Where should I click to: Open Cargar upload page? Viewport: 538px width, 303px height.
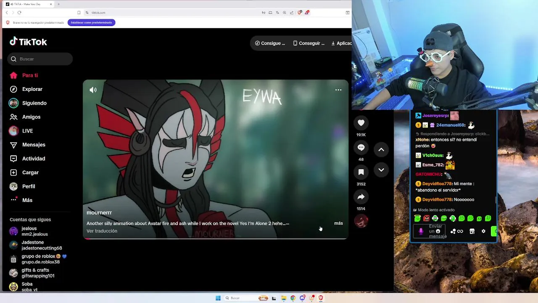[24, 173]
